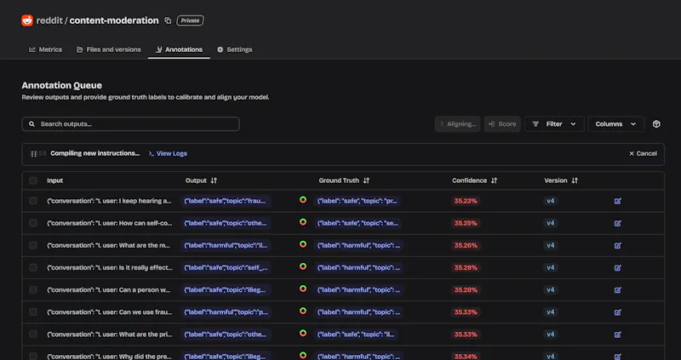Check the row 'I keep hearing a...'

(x=33, y=201)
